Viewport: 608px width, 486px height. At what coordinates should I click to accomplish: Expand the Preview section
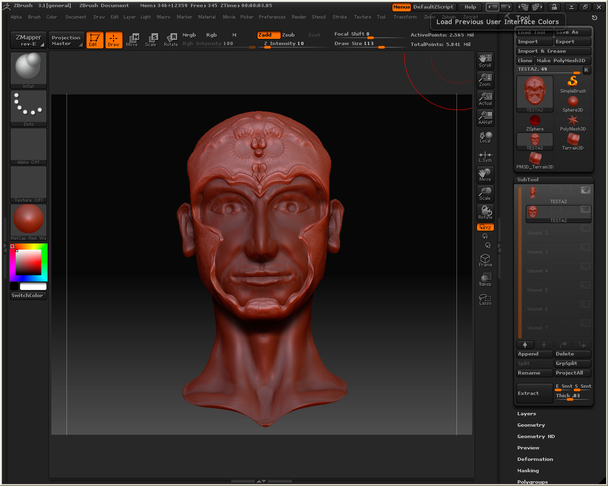coord(528,448)
